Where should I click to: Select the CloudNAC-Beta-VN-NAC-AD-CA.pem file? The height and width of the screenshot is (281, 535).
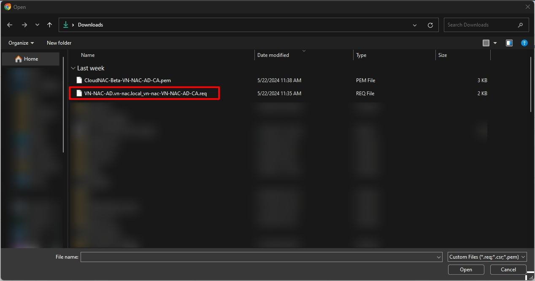pyautogui.click(x=127, y=80)
